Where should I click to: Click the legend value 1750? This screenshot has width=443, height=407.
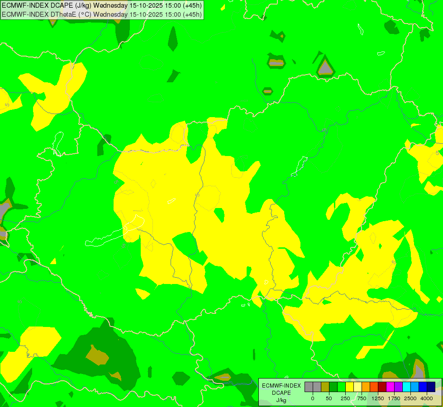(x=394, y=398)
